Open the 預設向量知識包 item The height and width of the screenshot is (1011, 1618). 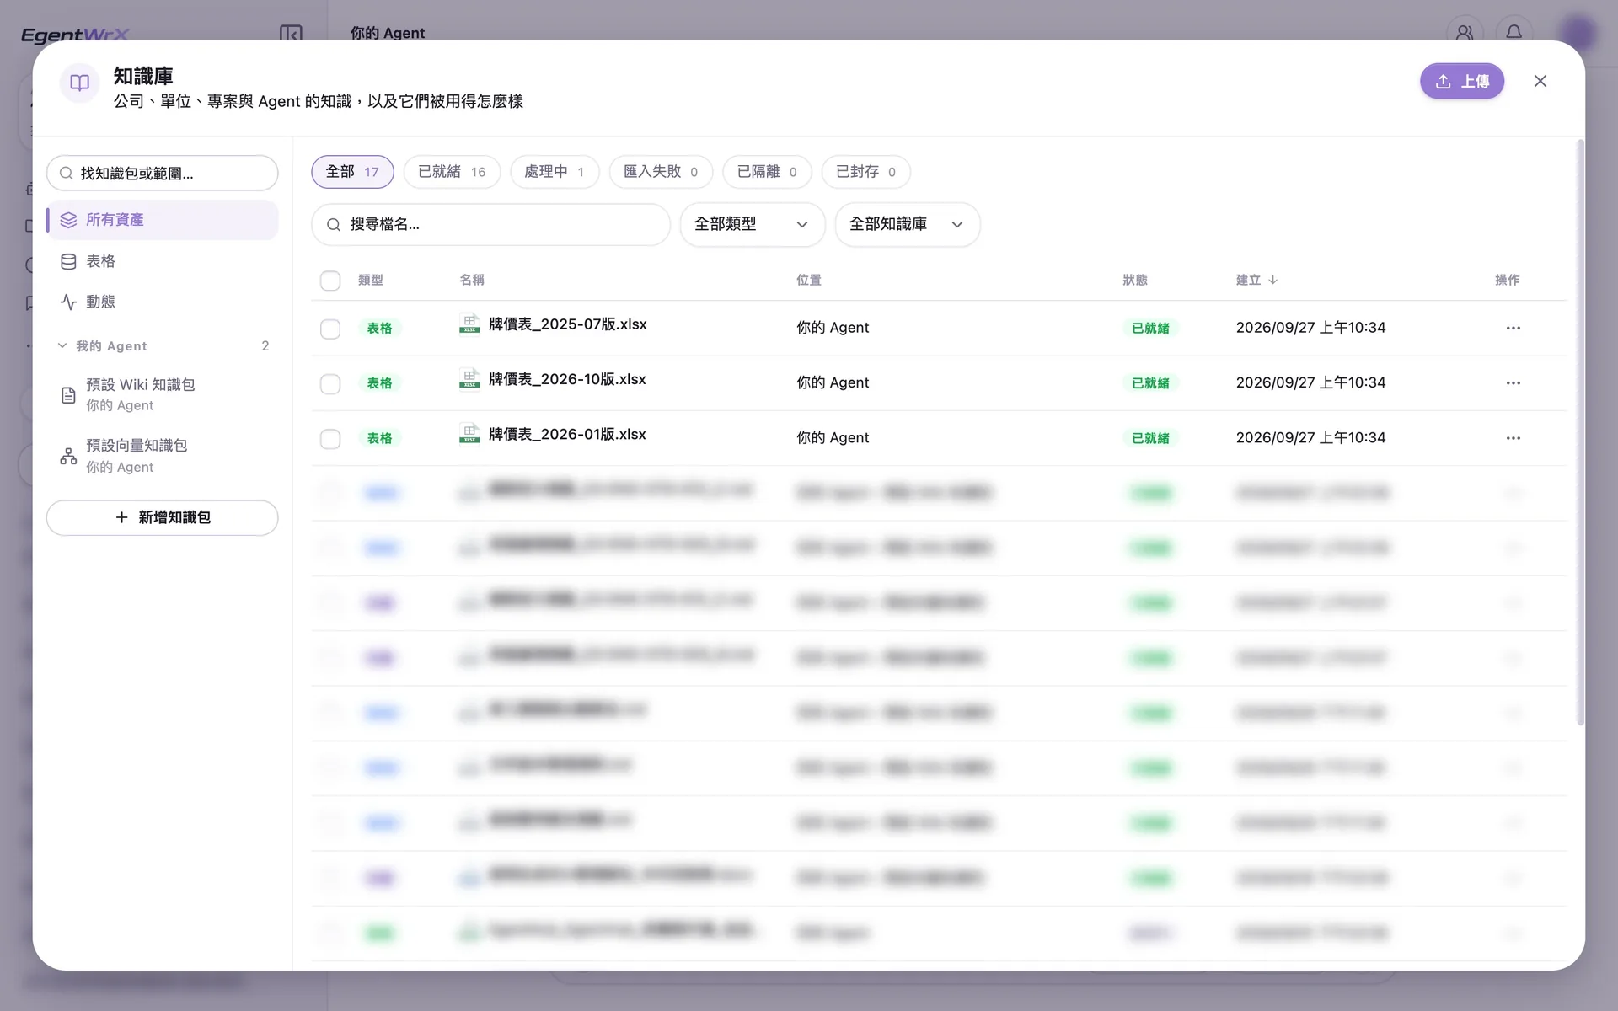162,456
